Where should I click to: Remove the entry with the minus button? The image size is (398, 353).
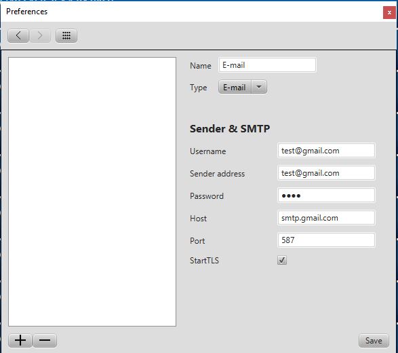click(45, 340)
